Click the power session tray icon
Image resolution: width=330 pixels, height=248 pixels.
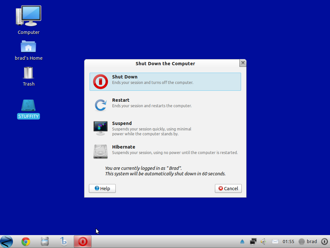point(325,242)
